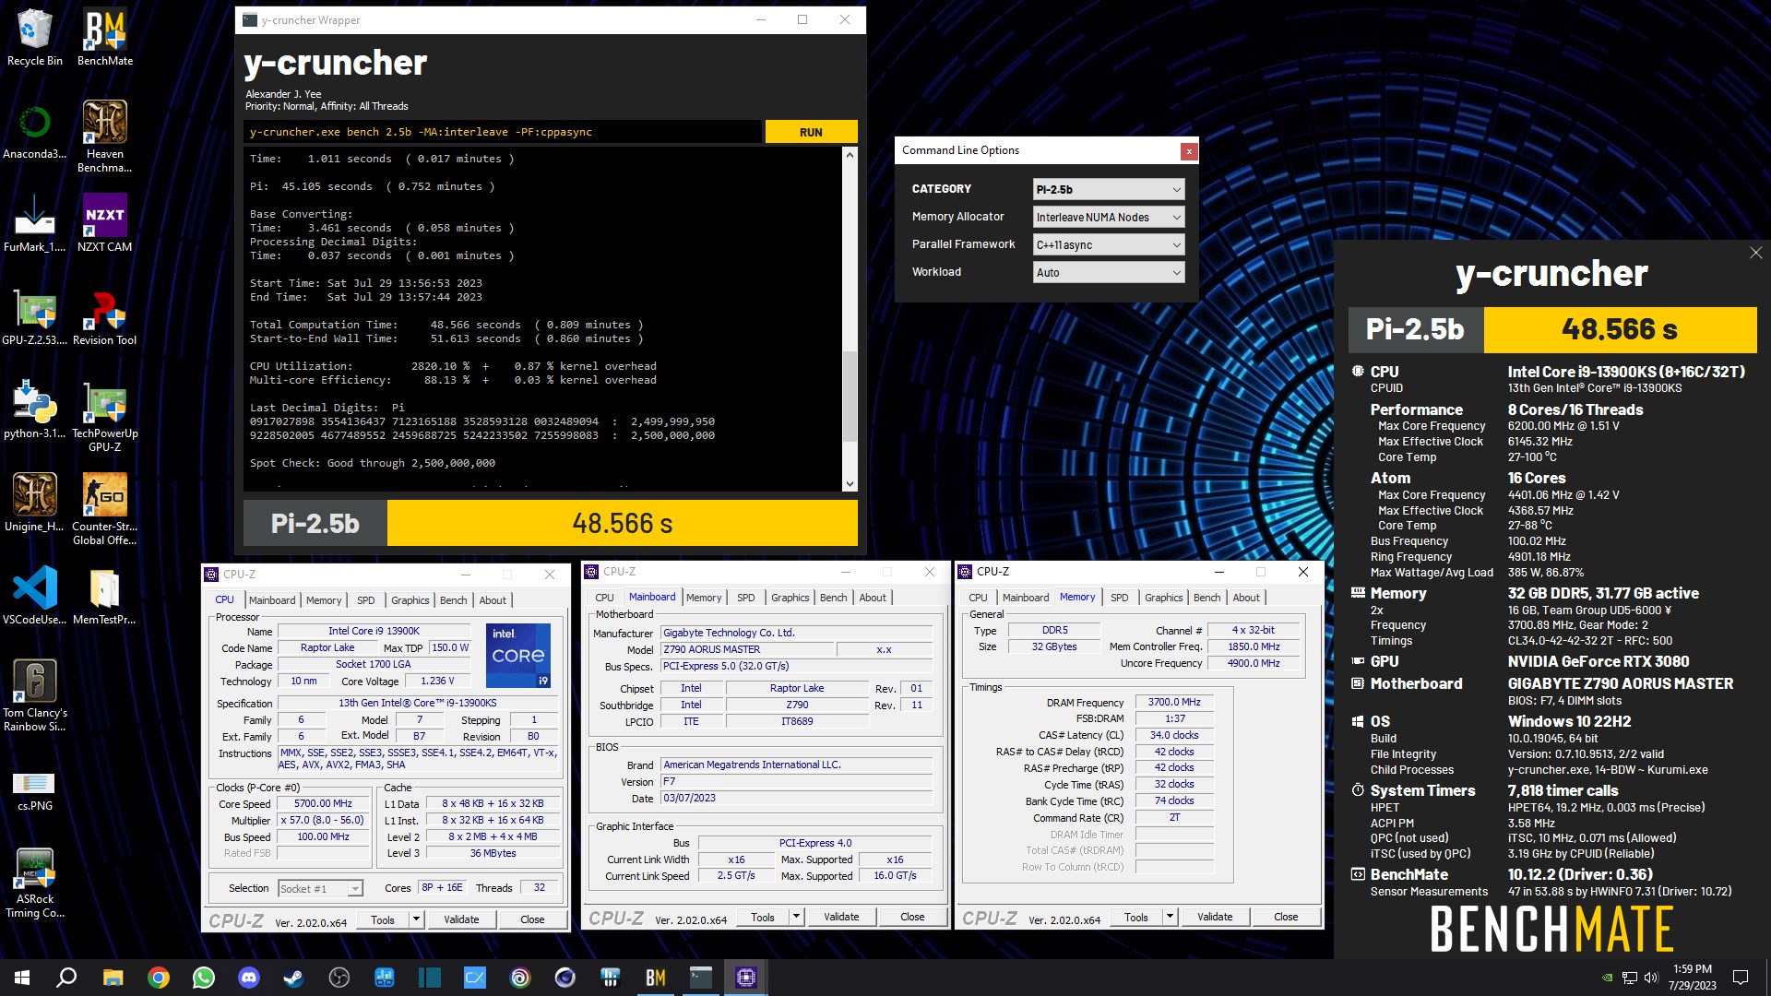1771x996 pixels.
Task: Click the yellow RUN button
Action: tap(811, 132)
